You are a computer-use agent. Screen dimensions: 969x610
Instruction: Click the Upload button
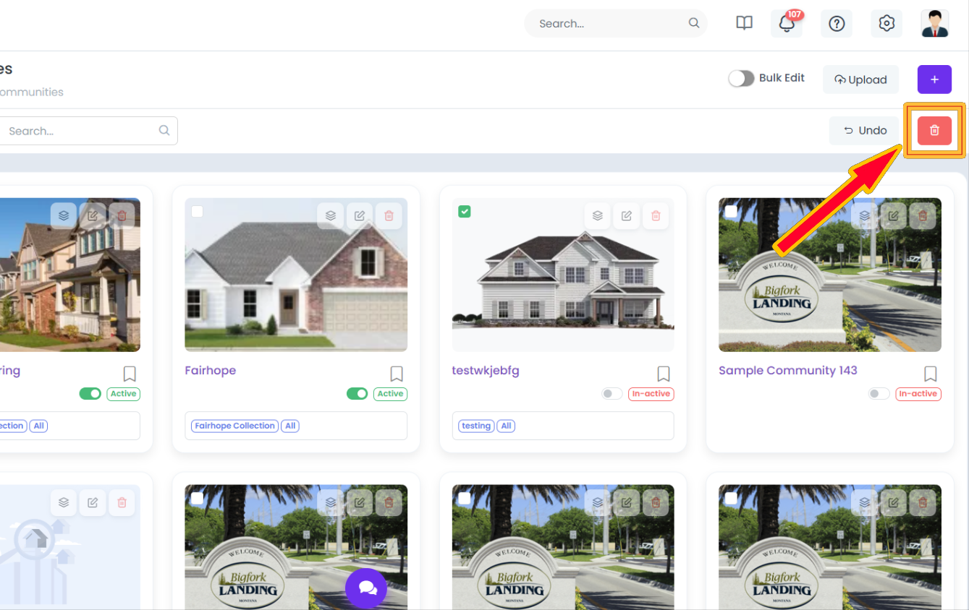pyautogui.click(x=860, y=80)
